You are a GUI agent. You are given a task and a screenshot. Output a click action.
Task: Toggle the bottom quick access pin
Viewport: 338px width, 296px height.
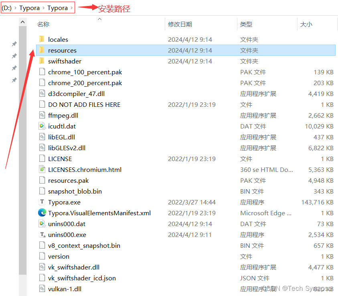click(14, 80)
